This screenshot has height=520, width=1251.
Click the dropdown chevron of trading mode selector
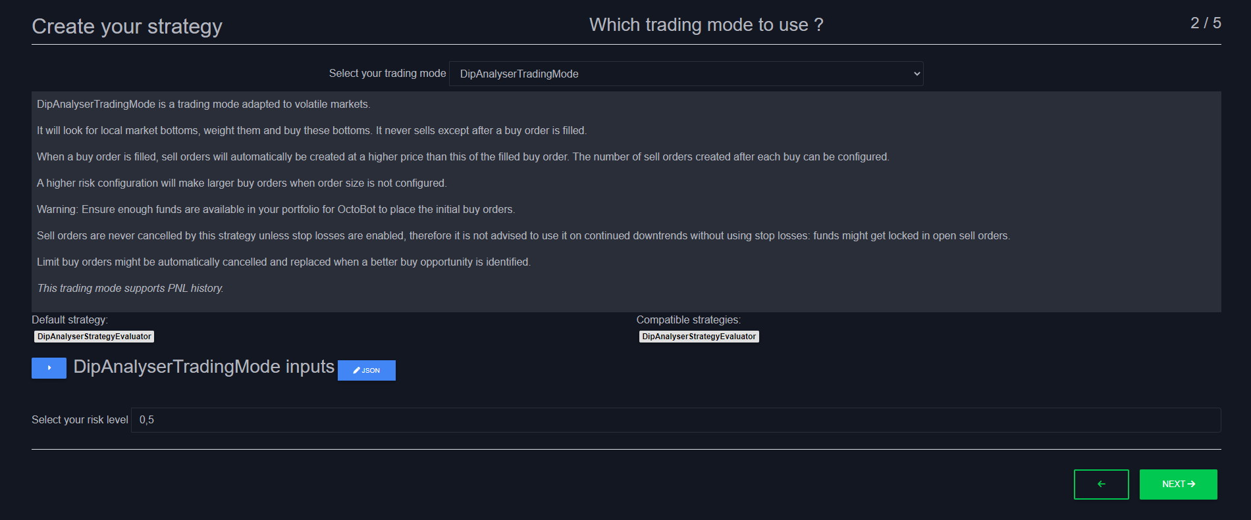(x=917, y=74)
